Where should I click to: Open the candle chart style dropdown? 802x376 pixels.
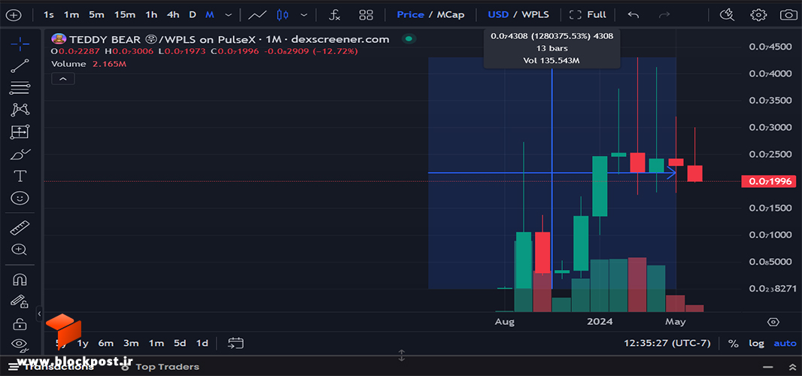[305, 15]
